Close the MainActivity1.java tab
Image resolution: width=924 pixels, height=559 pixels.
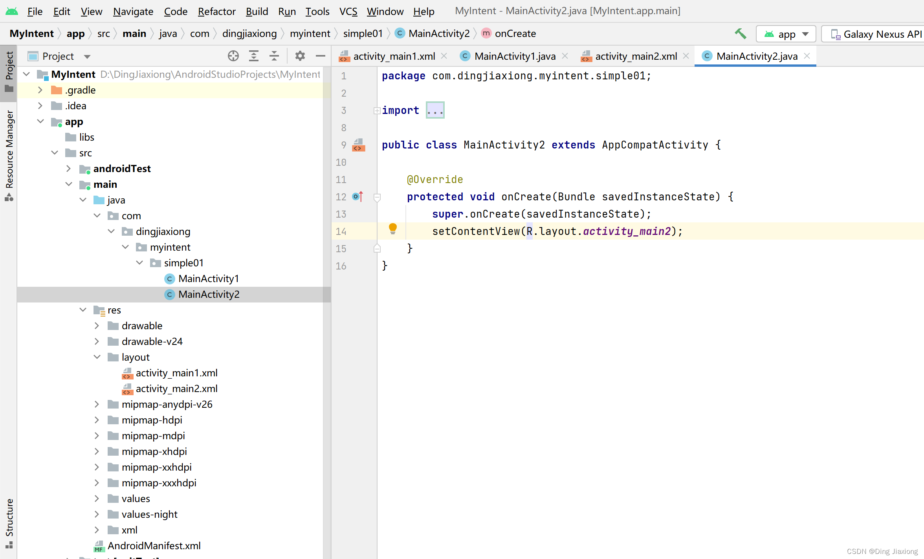point(565,56)
